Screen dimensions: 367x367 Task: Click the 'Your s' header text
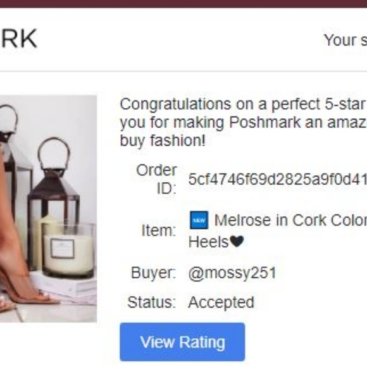(345, 40)
